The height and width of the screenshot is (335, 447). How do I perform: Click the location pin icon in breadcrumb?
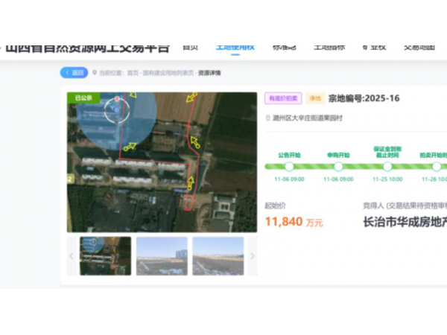[x=95, y=73]
